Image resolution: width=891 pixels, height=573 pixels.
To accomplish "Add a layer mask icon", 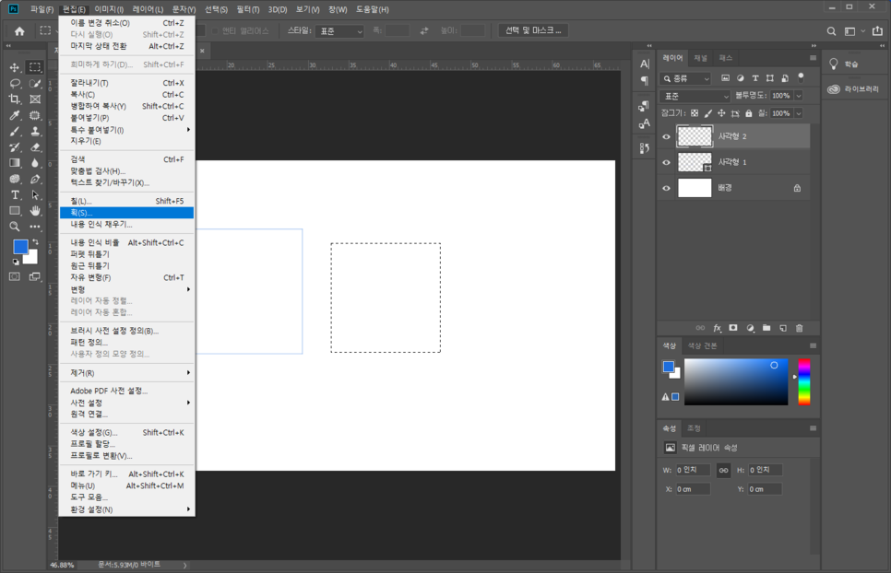I will pos(733,328).
